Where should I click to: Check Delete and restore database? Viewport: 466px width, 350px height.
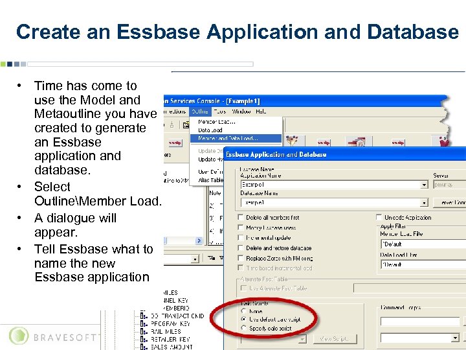coord(241,248)
